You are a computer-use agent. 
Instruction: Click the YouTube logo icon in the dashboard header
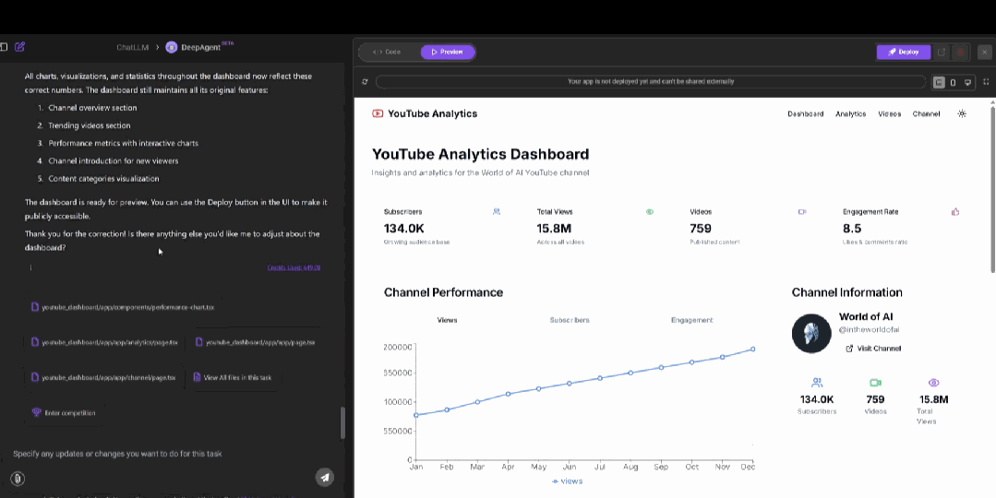pos(378,113)
